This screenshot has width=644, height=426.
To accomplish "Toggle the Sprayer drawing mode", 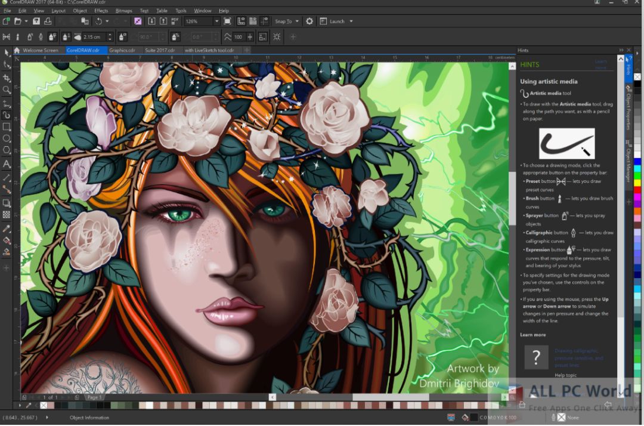I will tap(30, 37).
